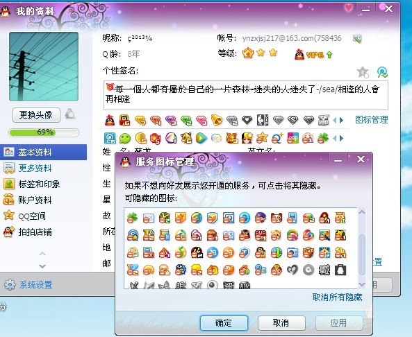Click the power-line avatar picture

pyautogui.click(x=44, y=67)
